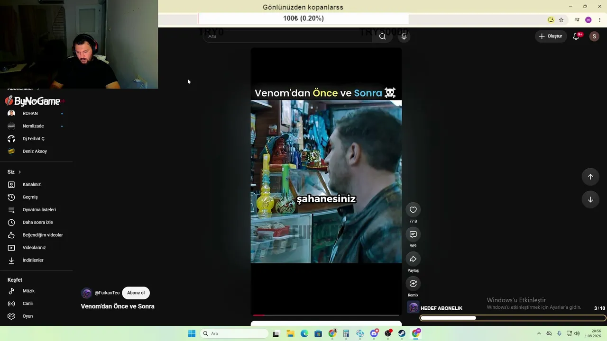Go to the previous short with up arrow
607x341 pixels.
tap(590, 177)
